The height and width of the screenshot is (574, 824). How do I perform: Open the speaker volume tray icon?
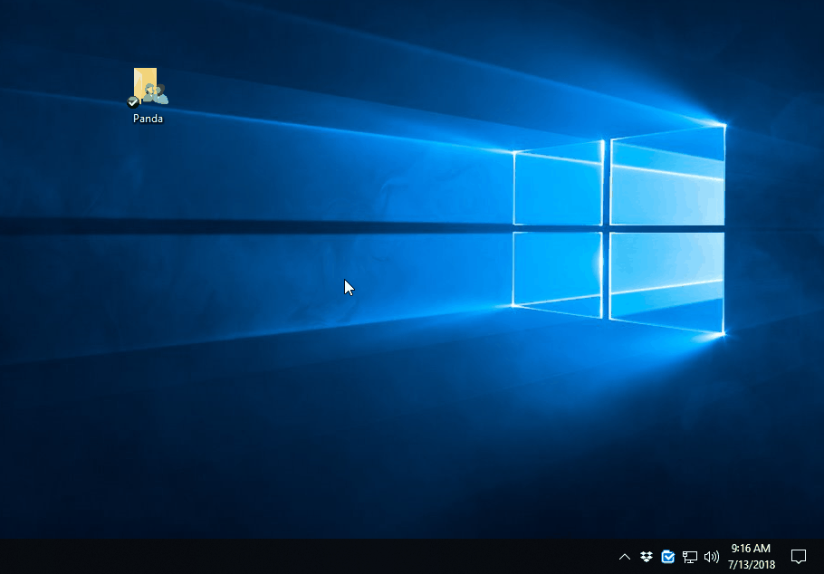tap(711, 557)
